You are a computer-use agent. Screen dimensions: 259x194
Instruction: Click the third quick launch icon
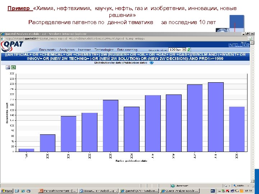coord(28,191)
